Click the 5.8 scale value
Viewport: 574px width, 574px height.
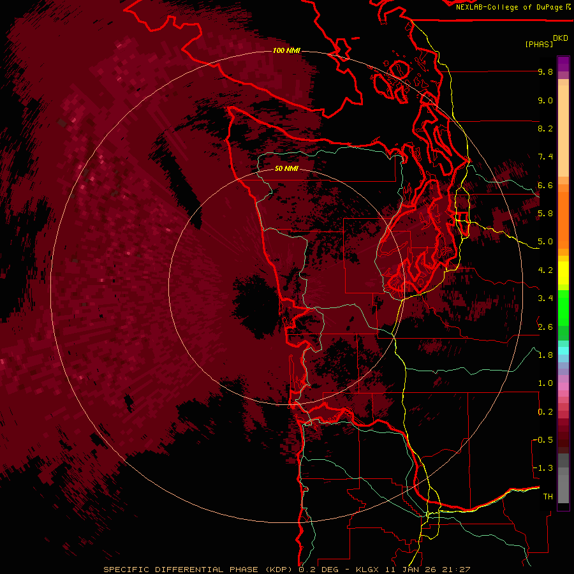[x=545, y=214]
